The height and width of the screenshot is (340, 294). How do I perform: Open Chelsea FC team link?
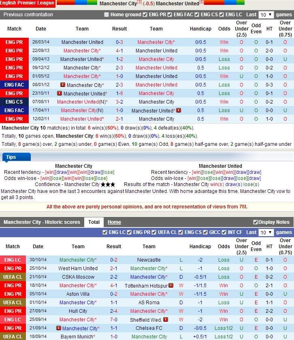click(x=149, y=328)
